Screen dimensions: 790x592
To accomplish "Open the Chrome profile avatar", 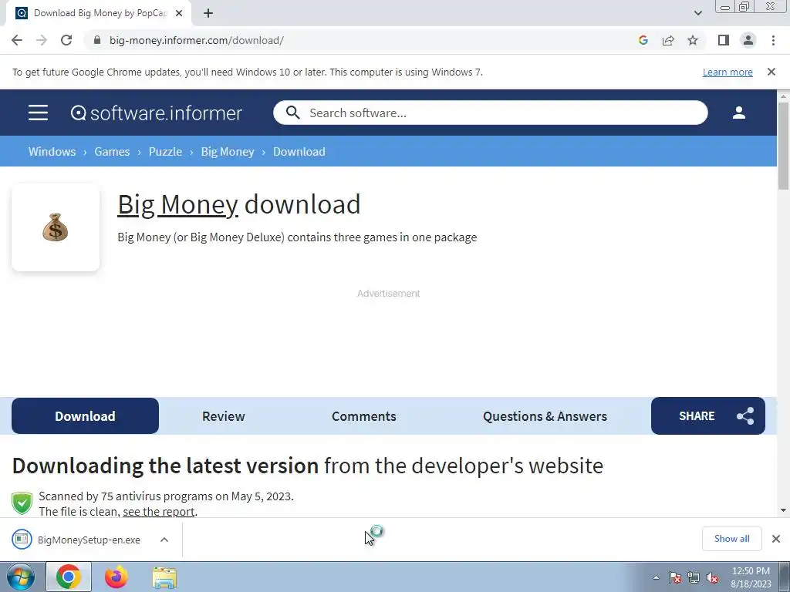I will click(748, 40).
